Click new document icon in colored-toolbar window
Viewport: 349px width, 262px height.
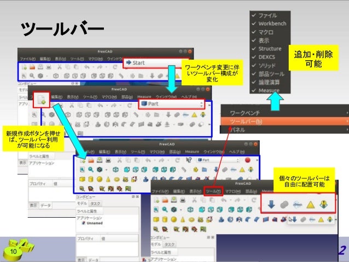tap(83, 160)
